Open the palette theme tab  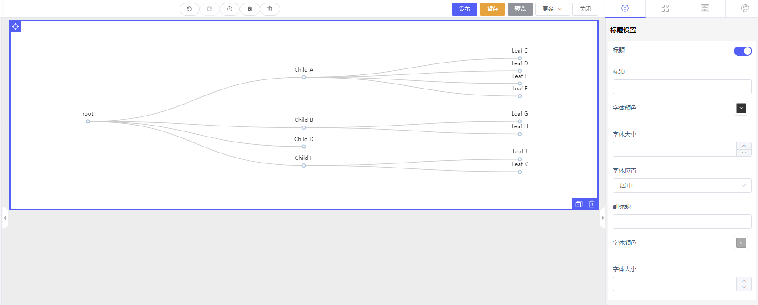(x=745, y=8)
